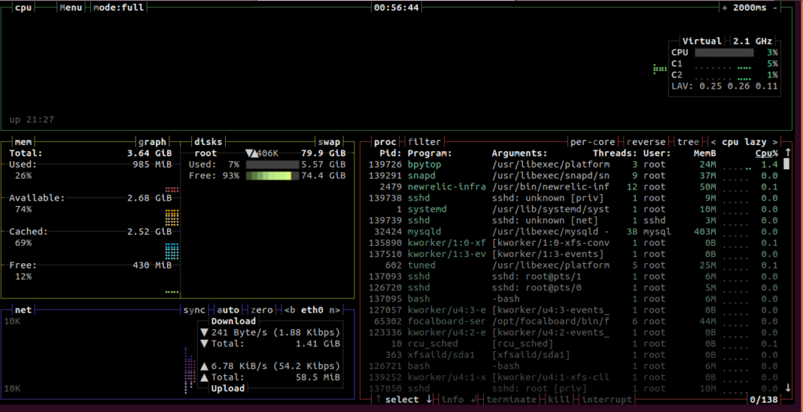Toggle the swap display option
The image size is (803, 412).
click(x=329, y=142)
